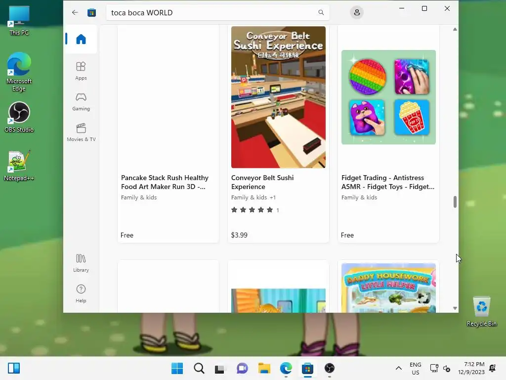Open taskbar Search magnifier
This screenshot has width=506, height=380.
click(x=199, y=368)
